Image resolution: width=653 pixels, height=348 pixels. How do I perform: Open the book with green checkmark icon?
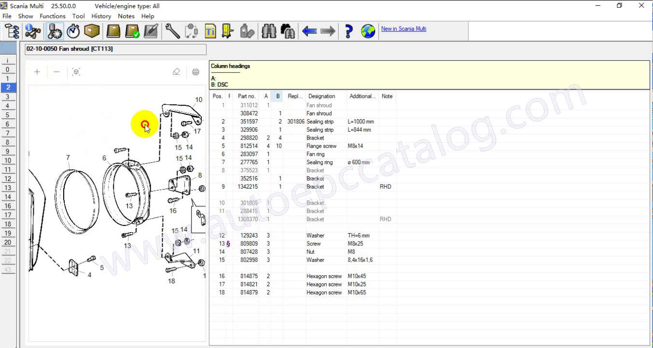coord(132,31)
